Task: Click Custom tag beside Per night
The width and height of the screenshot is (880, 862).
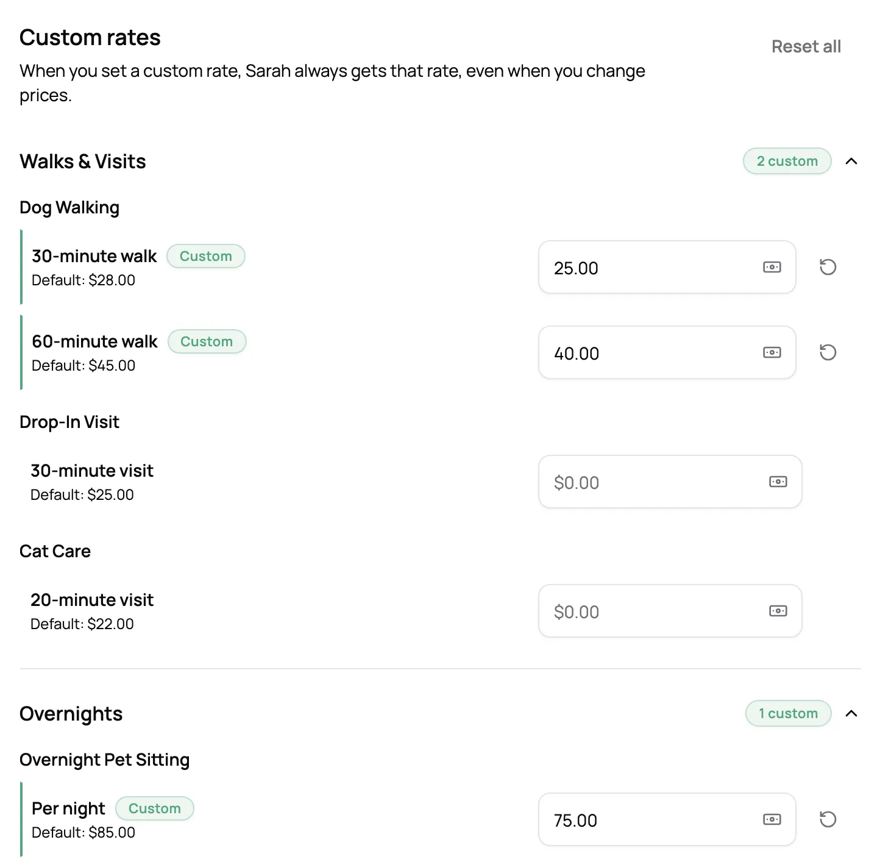Action: [155, 808]
